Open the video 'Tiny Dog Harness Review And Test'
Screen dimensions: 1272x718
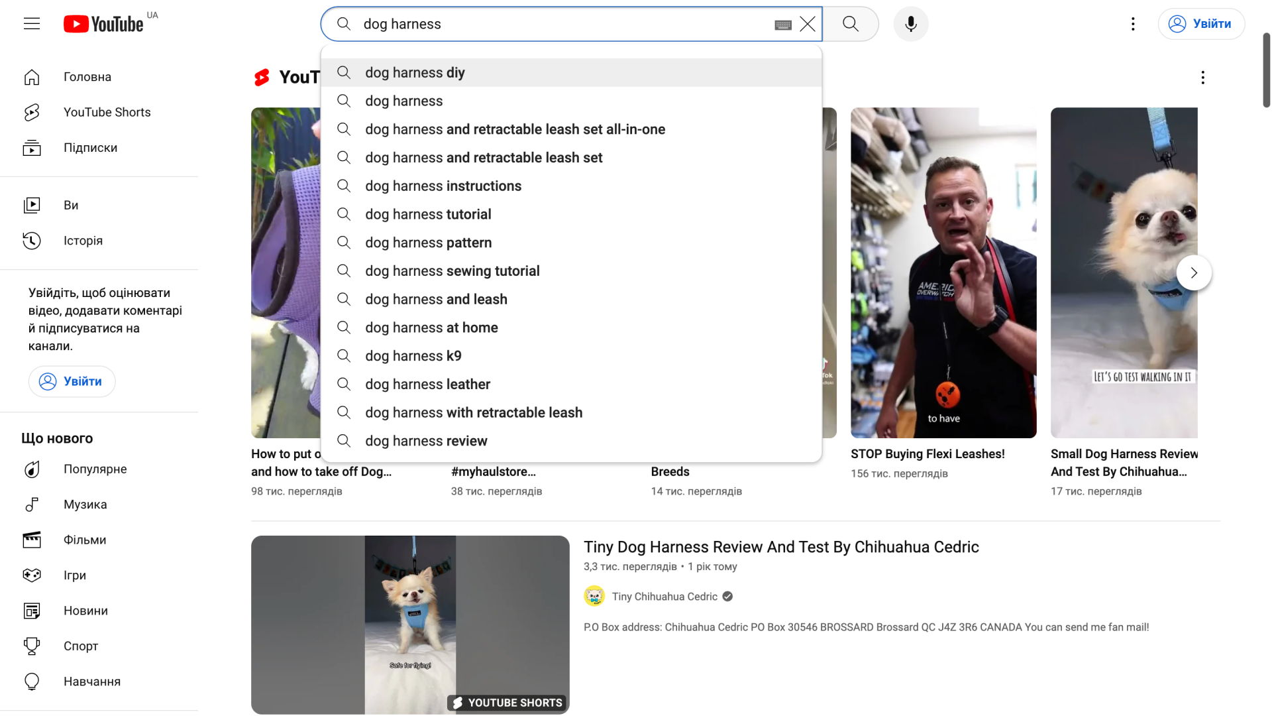click(x=781, y=547)
